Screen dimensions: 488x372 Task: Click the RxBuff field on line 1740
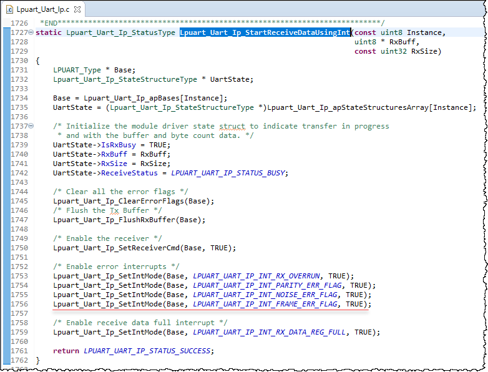click(x=114, y=154)
